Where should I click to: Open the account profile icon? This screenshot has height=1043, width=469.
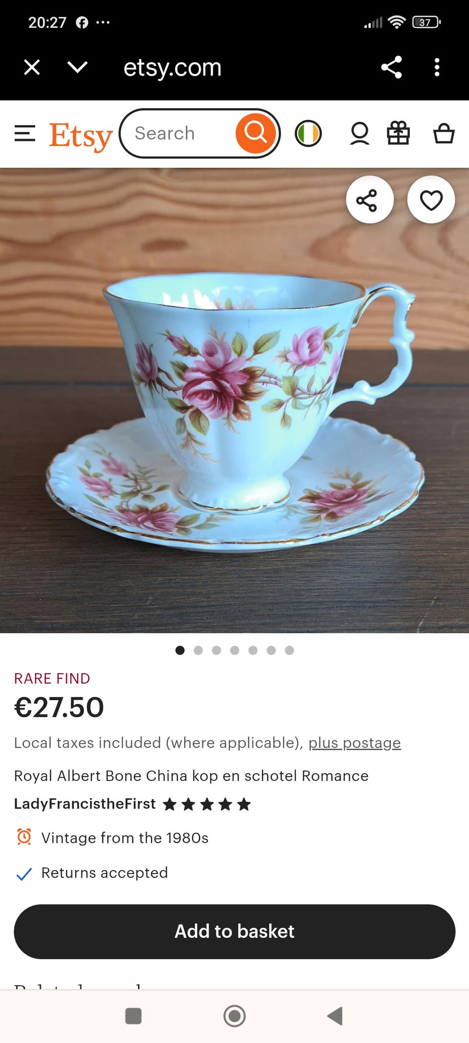tap(360, 133)
